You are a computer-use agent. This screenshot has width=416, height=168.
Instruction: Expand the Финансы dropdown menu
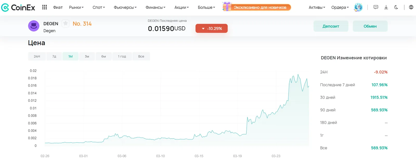pyautogui.click(x=155, y=8)
